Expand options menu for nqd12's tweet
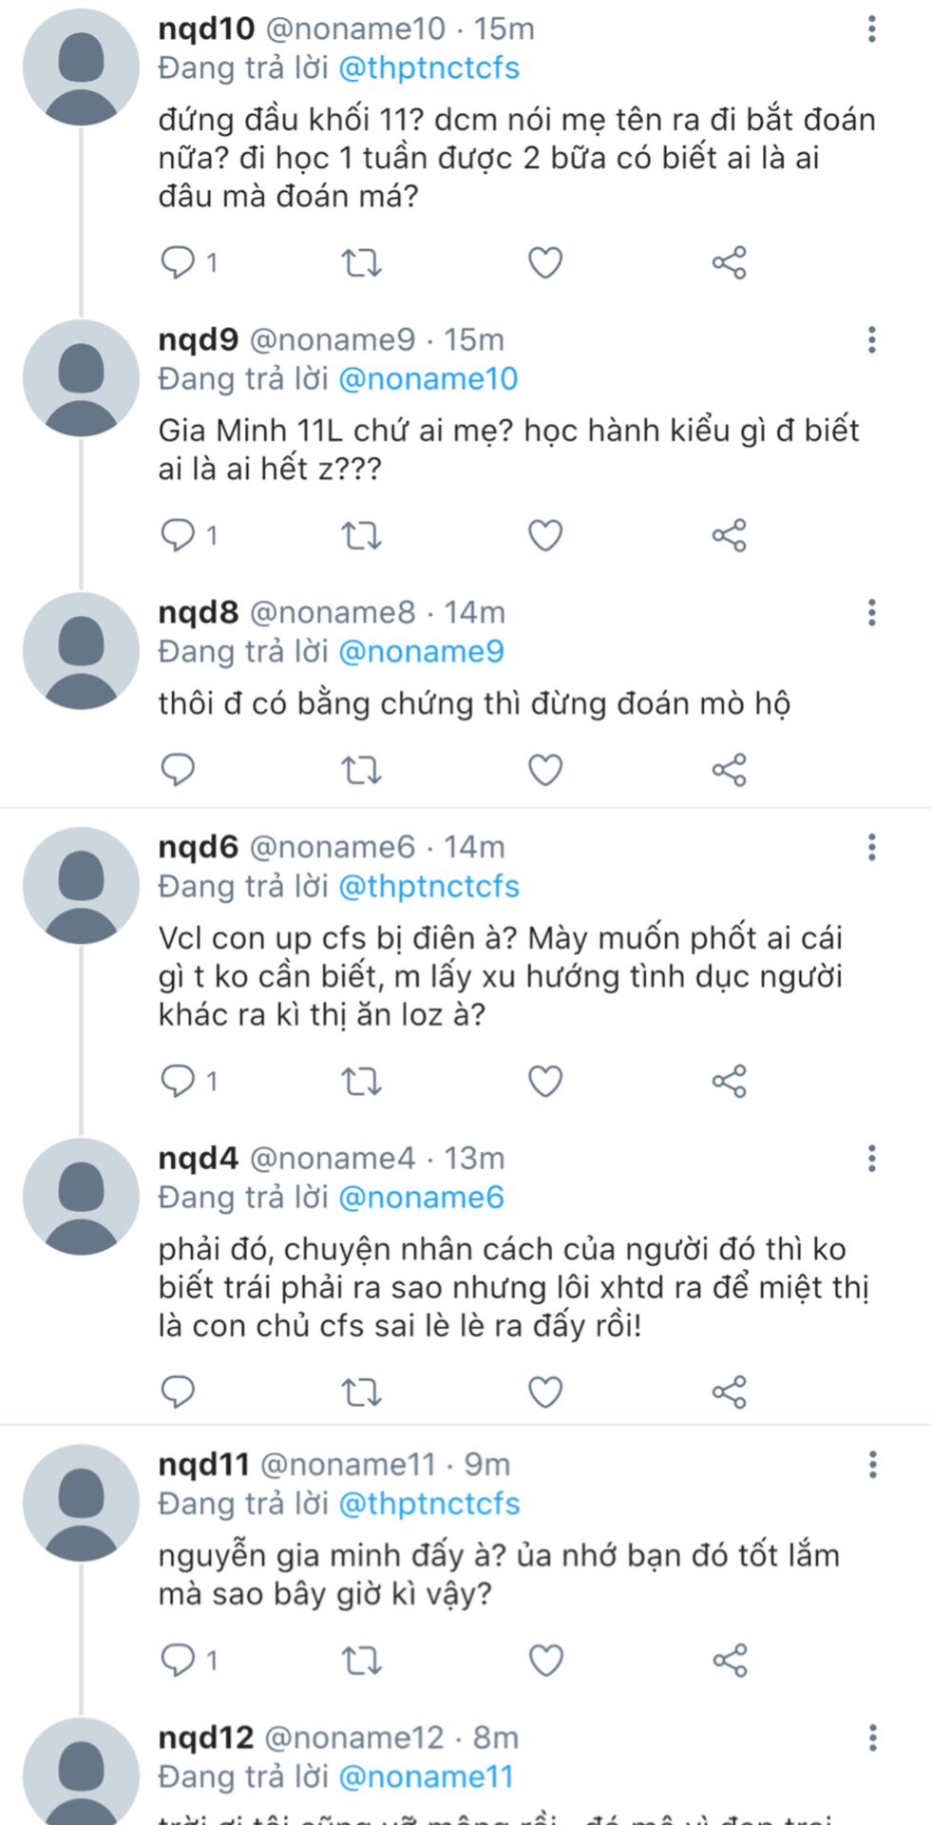This screenshot has height=1825, width=932. [871, 1738]
